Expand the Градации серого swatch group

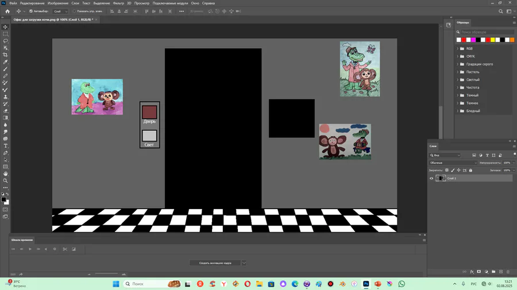coord(458,64)
